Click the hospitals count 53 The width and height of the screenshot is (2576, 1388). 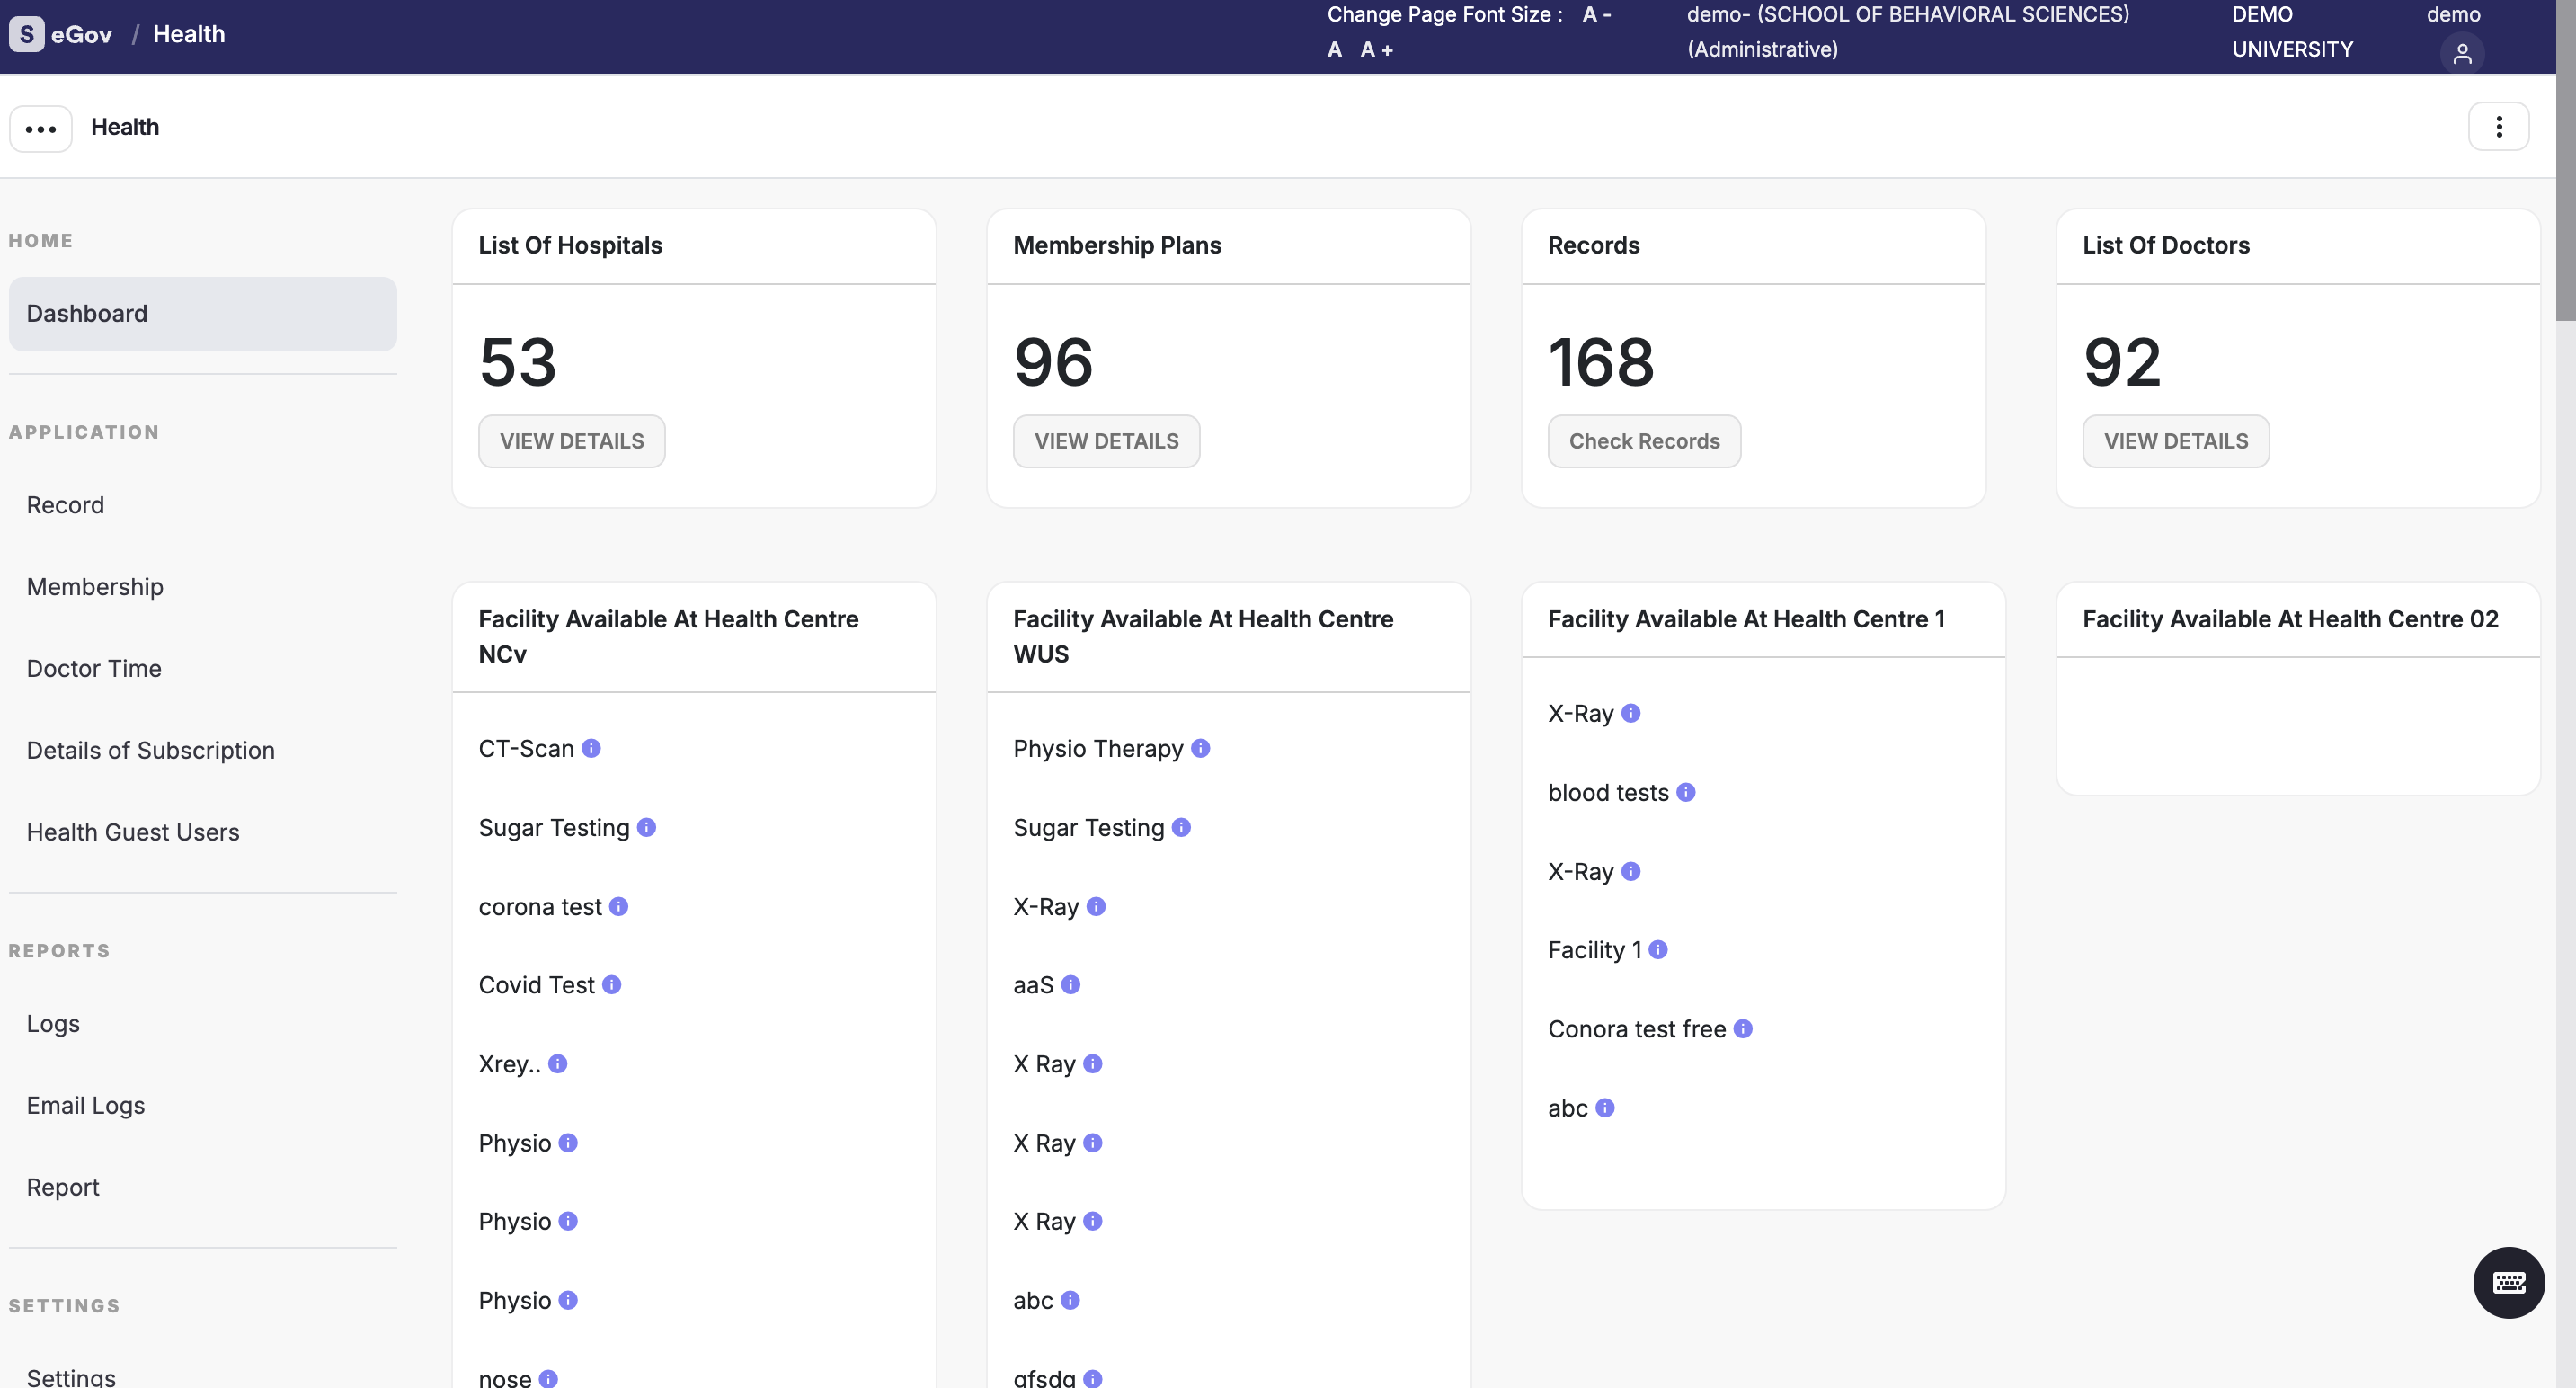[518, 362]
